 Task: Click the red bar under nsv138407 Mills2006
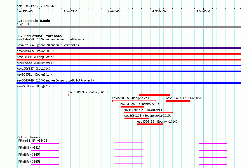coord(178,101)
